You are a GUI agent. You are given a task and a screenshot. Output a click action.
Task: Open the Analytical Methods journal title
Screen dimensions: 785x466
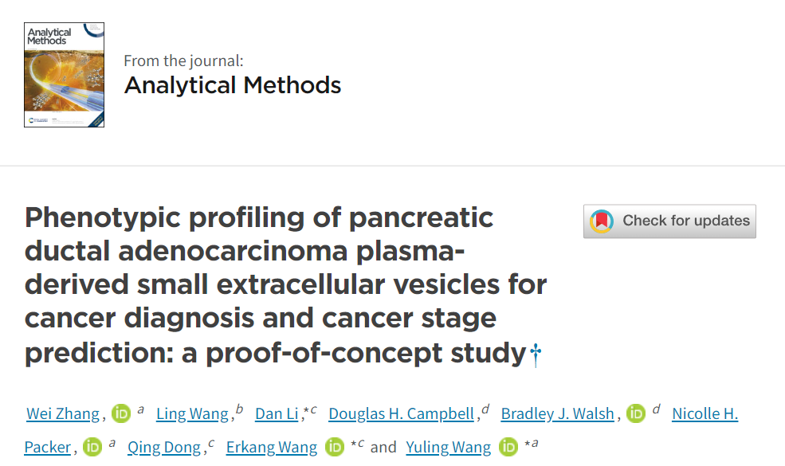[233, 85]
